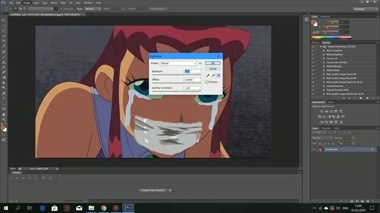Click the Refine Edge button
Viewport: 380px width, 213px height.
point(157,9)
